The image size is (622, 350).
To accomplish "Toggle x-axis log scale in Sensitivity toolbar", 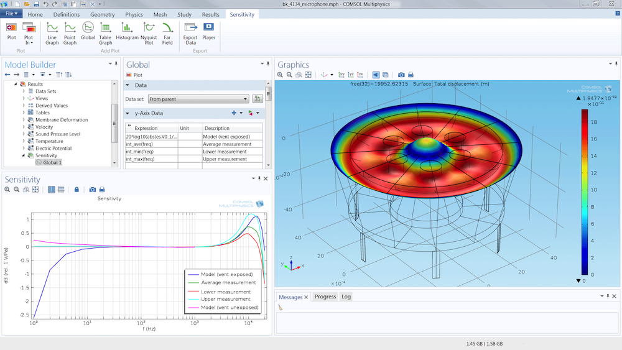I will (52, 190).
